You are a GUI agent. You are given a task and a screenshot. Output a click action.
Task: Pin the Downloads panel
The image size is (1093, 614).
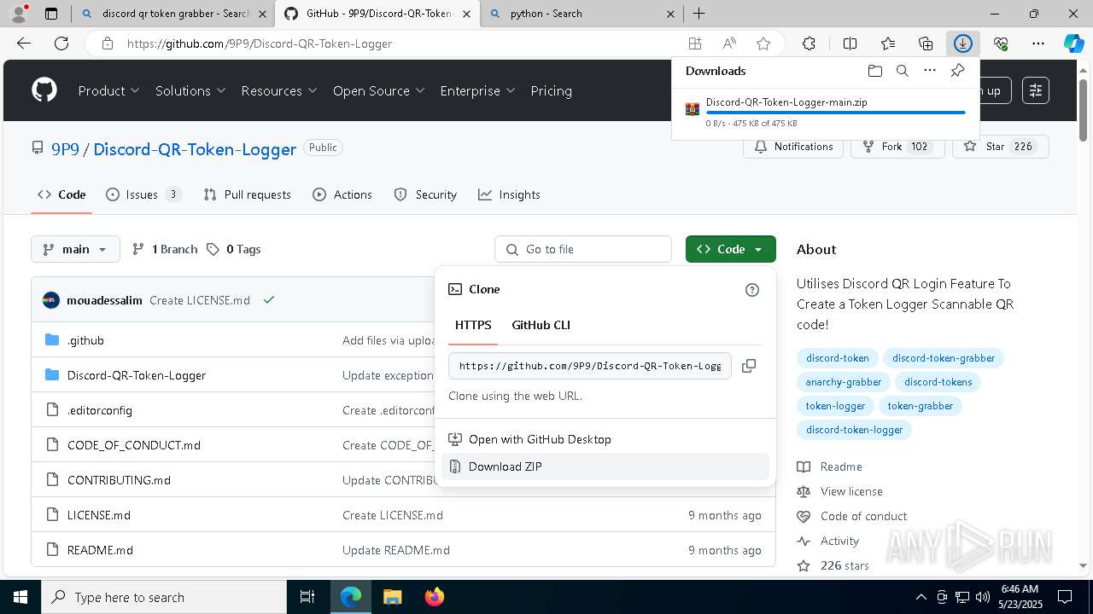pyautogui.click(x=957, y=71)
